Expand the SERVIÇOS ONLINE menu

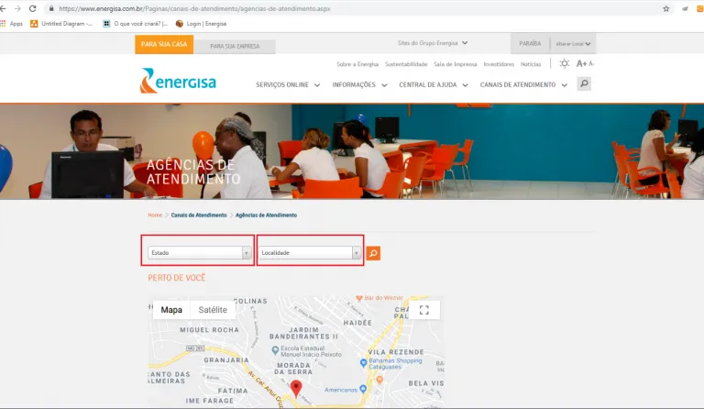(x=288, y=85)
